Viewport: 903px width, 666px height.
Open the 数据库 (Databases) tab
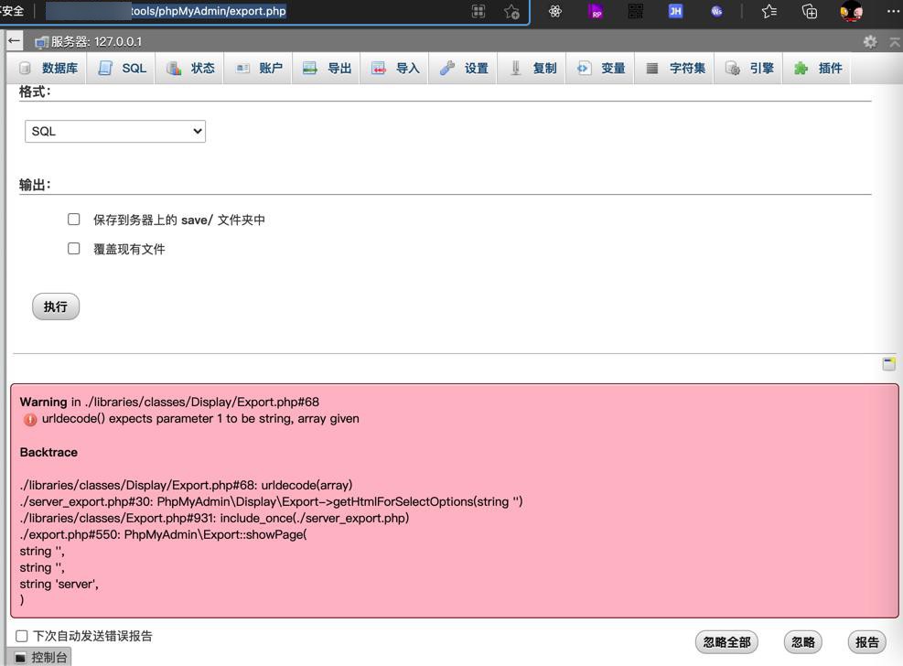[x=48, y=68]
